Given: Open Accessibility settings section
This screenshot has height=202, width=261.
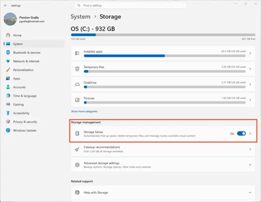Looking at the screenshot, I should click(x=34, y=113).
